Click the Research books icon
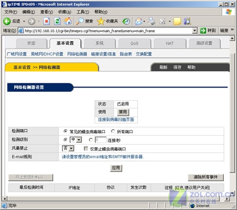This screenshot has height=210, width=237. (187, 21)
